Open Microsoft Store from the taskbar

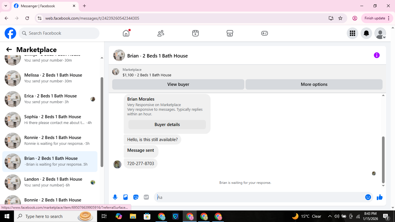tap(147, 216)
